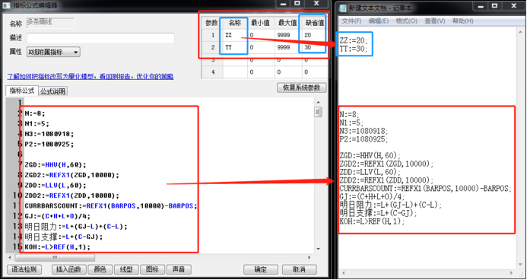Open the 属性 dropdown list
This screenshot has height=280, width=527.
[53, 52]
